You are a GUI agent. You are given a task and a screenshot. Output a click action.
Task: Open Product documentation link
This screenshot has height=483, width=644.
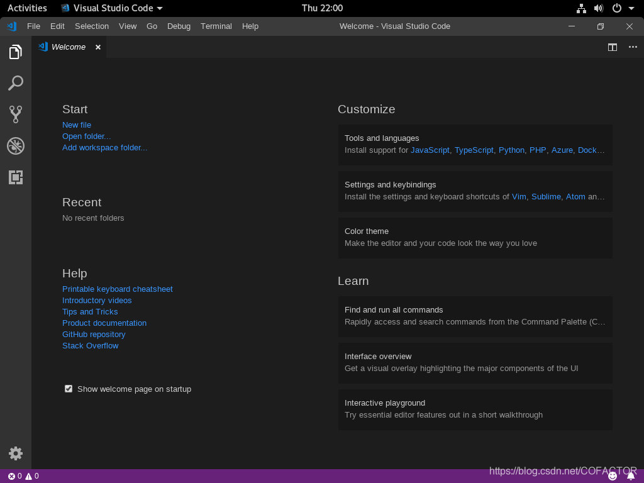tap(104, 323)
